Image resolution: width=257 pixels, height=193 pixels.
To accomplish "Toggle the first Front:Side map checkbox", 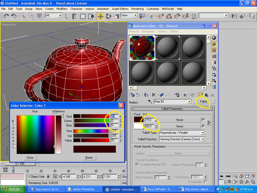I will point(203,119).
